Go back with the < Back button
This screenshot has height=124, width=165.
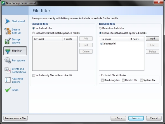click(x=118, y=118)
